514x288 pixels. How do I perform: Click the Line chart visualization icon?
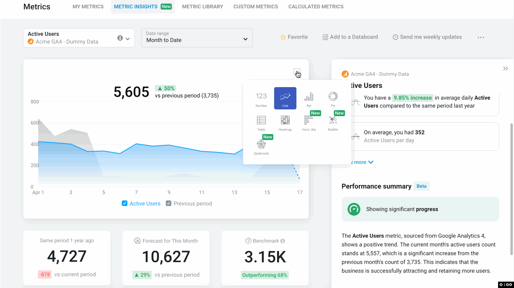pos(285,98)
